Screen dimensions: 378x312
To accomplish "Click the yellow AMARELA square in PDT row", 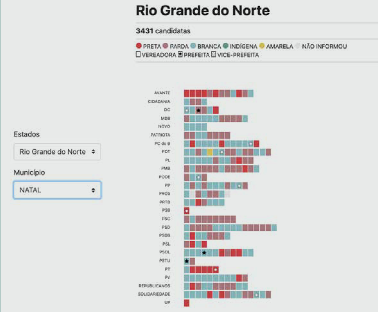I will click(x=210, y=152).
